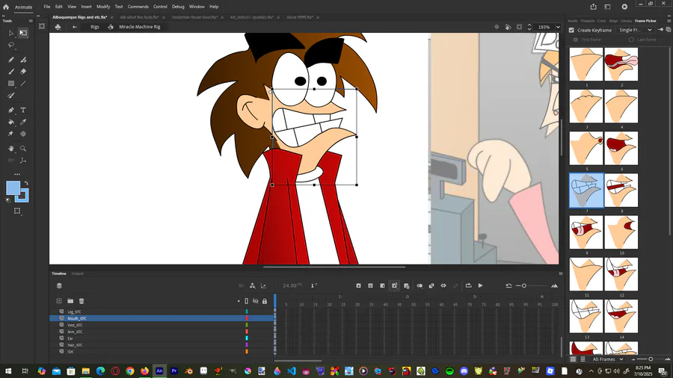
Task: Switch to the Library panel tab
Action: coord(626,21)
